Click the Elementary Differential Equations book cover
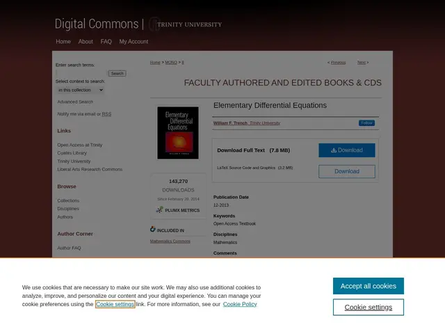This screenshot has width=445, height=334. pyautogui.click(x=178, y=133)
